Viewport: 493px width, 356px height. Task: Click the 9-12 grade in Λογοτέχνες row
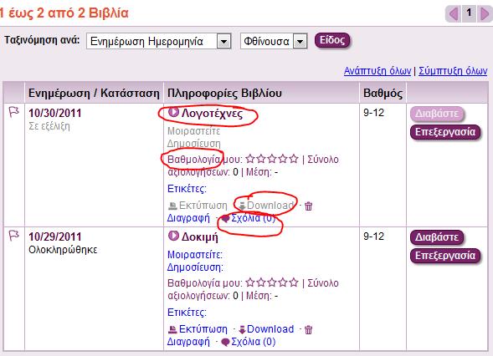point(374,113)
